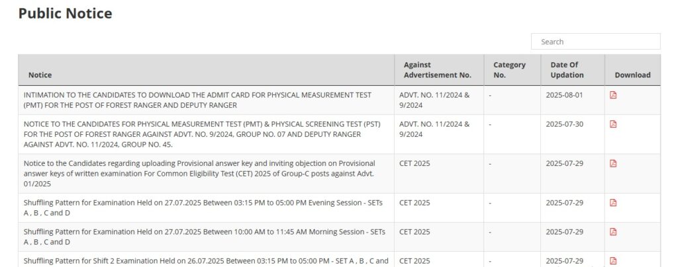Screen dimensions: 678x267
Task: Sort table by Notice column header
Action: [x=40, y=75]
